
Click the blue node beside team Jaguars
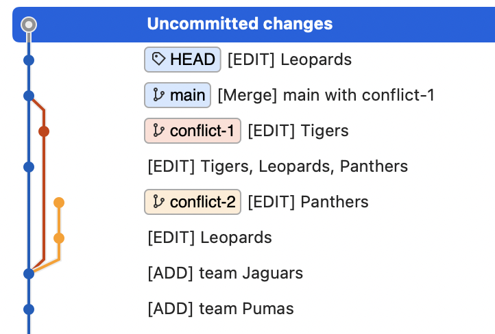click(x=29, y=274)
